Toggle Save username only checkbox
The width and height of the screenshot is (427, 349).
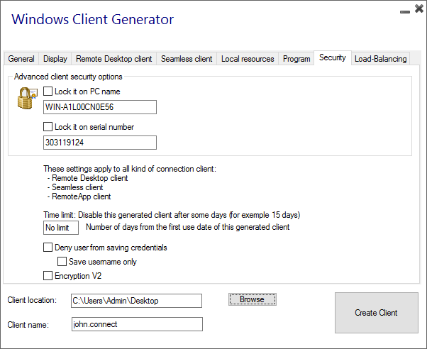coord(62,262)
